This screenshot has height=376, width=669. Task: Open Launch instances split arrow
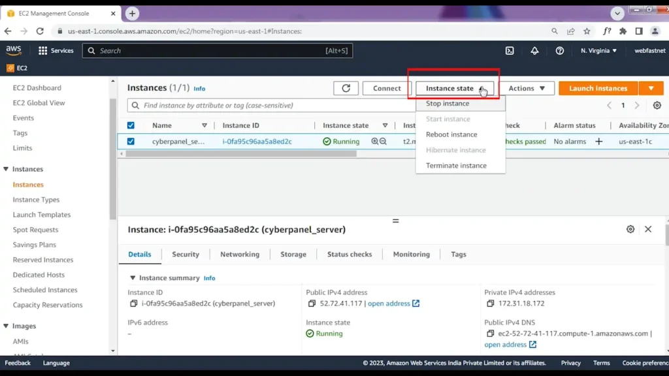[x=651, y=88]
